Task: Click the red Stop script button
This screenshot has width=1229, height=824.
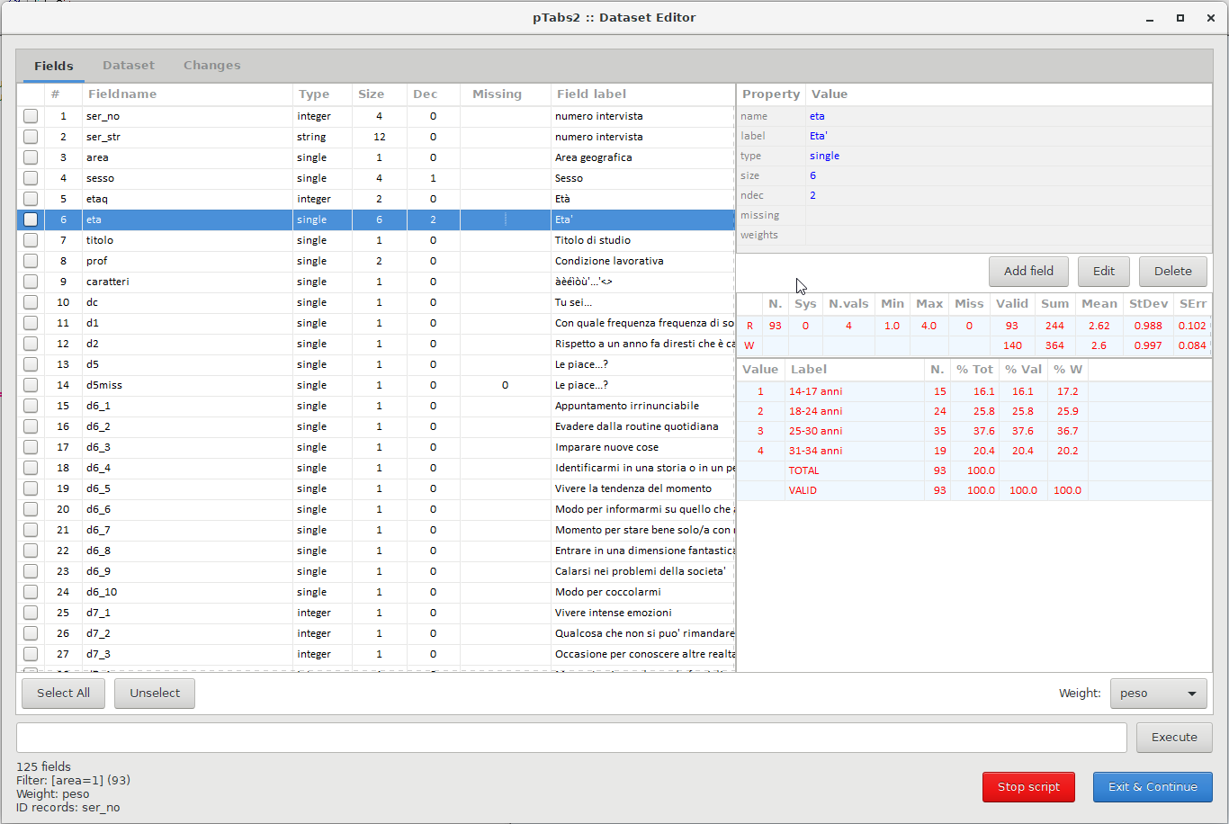Action: (x=1028, y=787)
